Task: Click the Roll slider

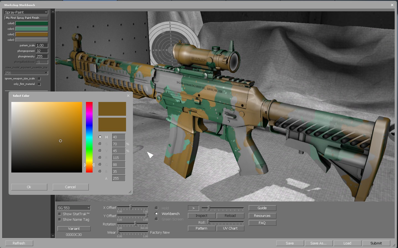Action: [x=225, y=222]
